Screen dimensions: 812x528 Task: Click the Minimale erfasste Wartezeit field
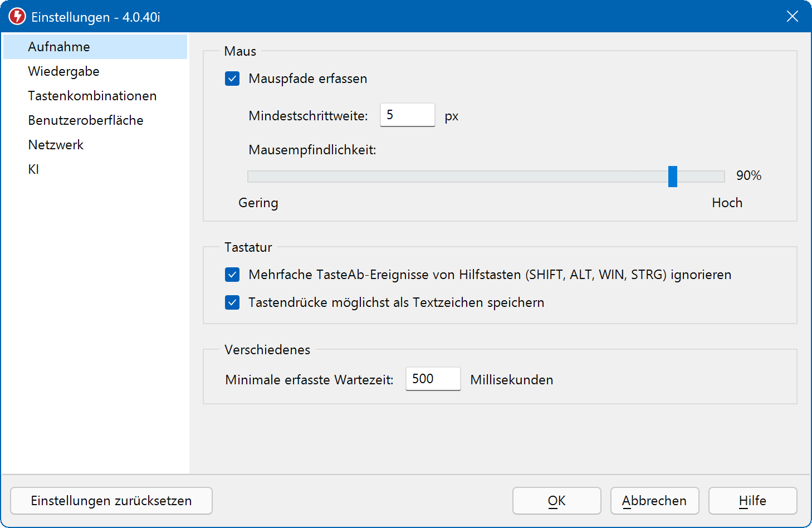tap(433, 379)
